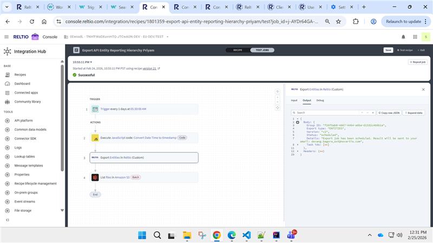Open the job time 10:55:11 PM dropdown
The width and height of the screenshot is (433, 243).
82,62
